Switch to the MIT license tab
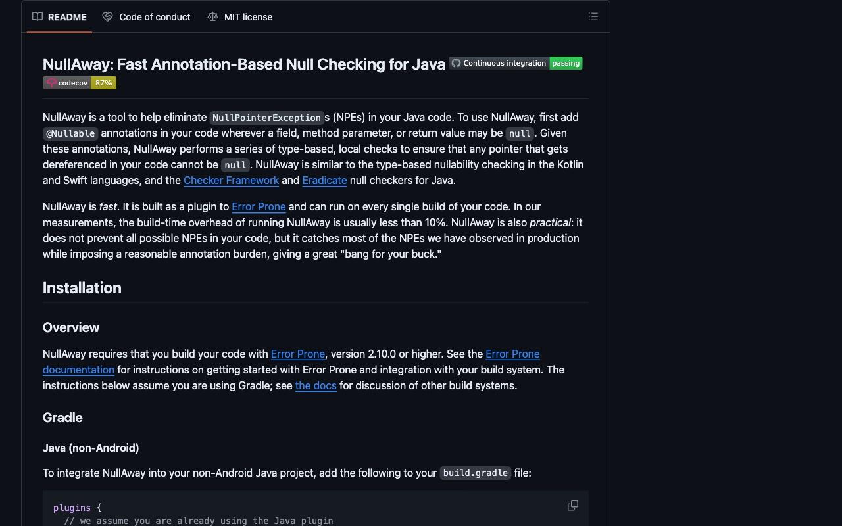 pos(240,17)
